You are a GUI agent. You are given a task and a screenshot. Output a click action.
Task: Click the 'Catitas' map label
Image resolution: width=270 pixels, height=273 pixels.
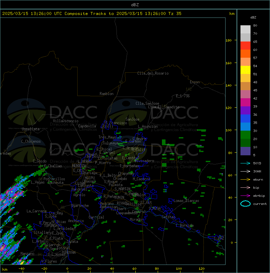pyautogui.click(x=168, y=217)
